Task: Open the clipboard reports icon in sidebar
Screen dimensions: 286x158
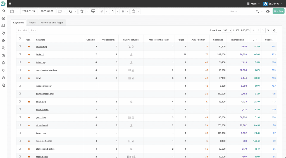Action: [3, 63]
